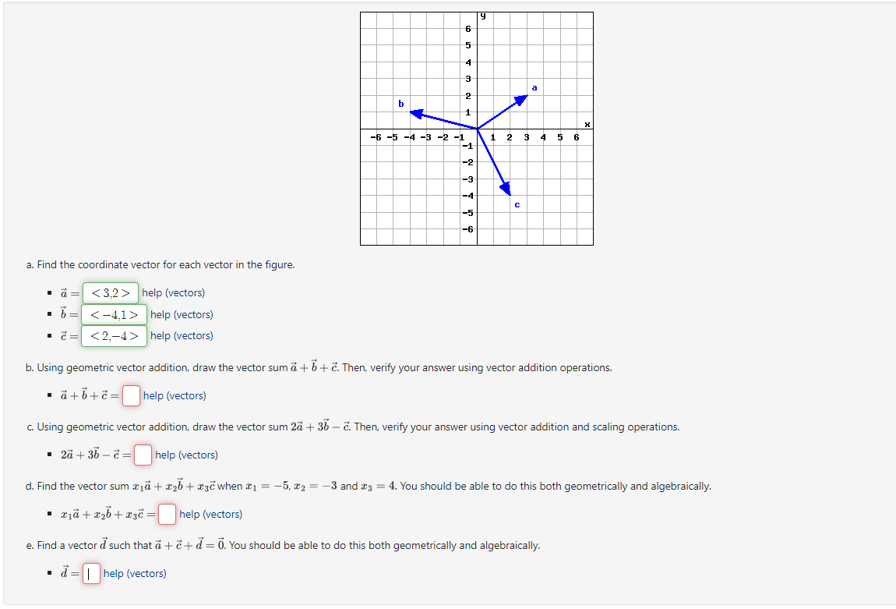Open help (vectors) link next to vector b
Screen dimensions: 896x609
(181, 314)
